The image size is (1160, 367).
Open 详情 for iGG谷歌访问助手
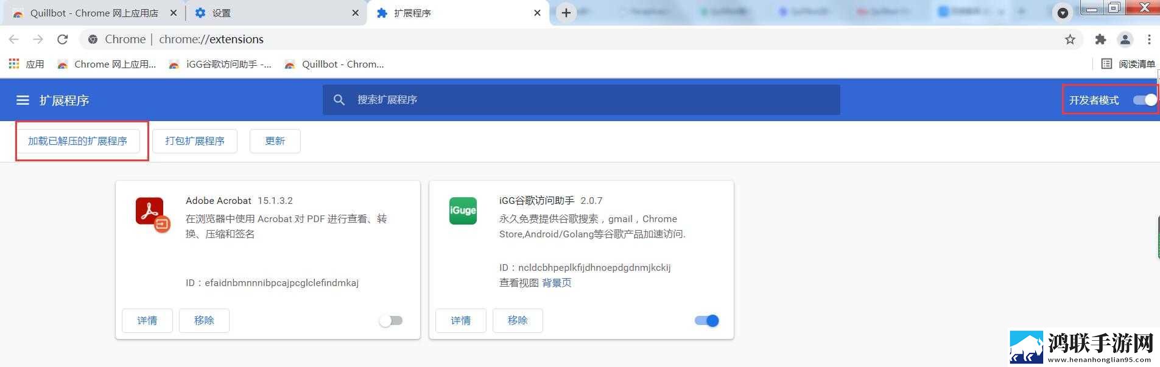(x=461, y=321)
